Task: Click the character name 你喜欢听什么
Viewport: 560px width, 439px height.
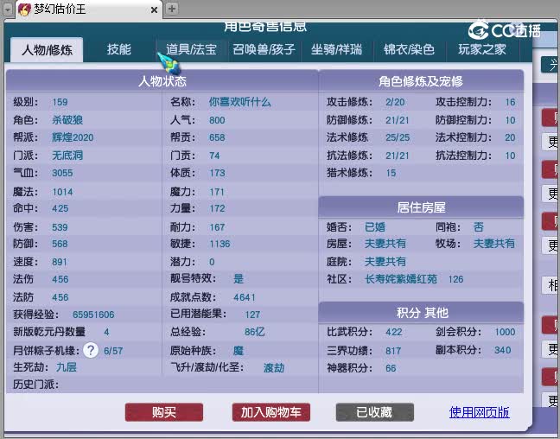Action: [239, 102]
